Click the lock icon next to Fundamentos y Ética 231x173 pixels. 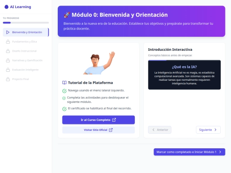pos(8,41)
